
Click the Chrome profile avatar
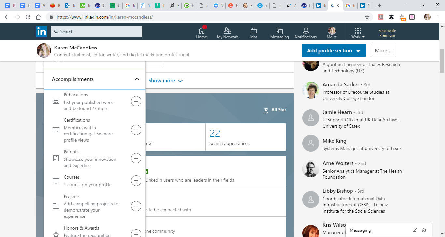click(x=427, y=17)
